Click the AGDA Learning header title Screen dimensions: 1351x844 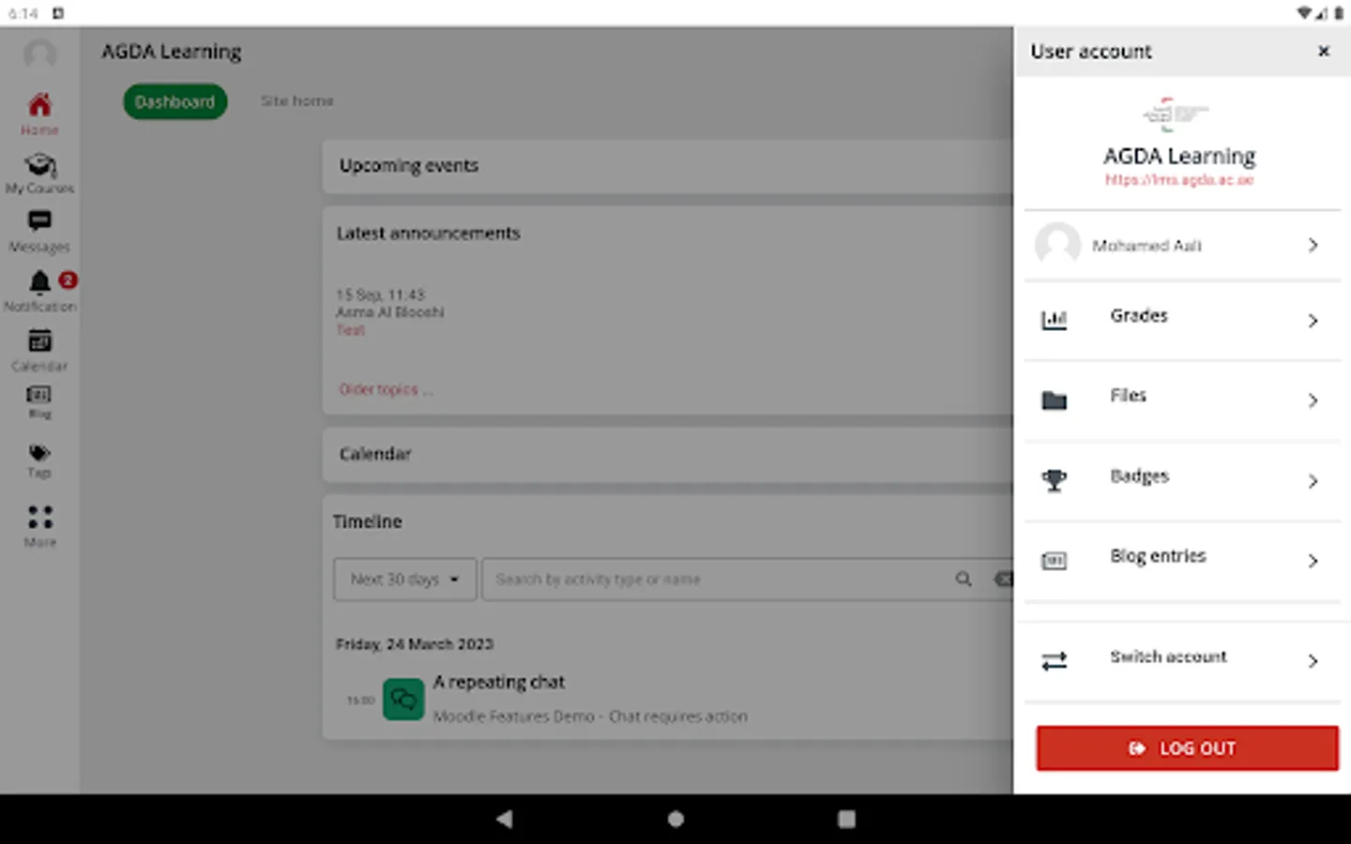coord(172,52)
